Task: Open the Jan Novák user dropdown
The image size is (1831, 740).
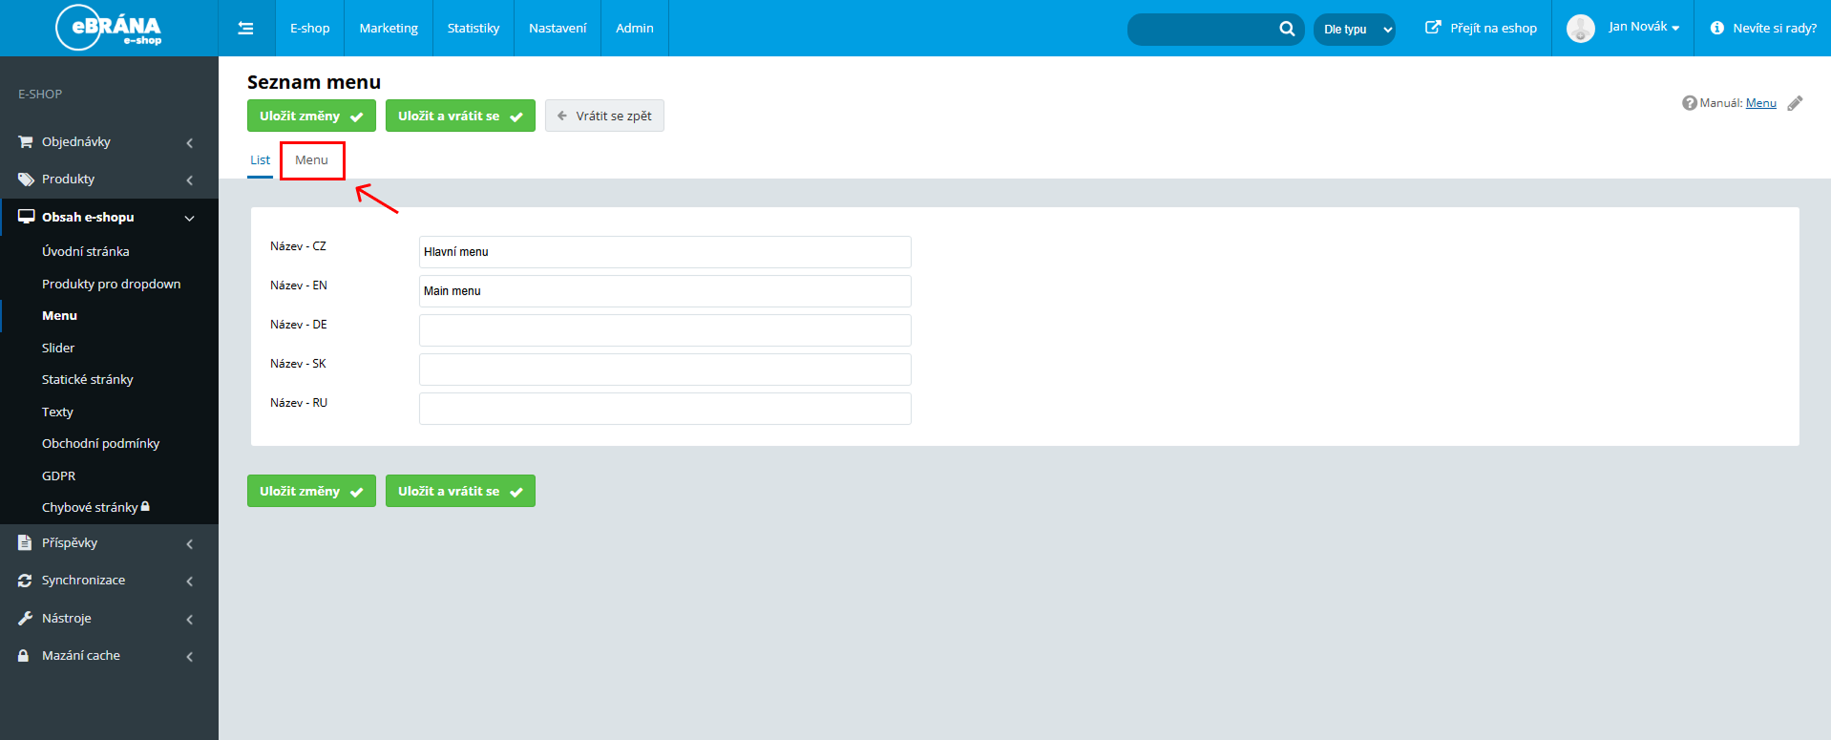Action: (1643, 28)
